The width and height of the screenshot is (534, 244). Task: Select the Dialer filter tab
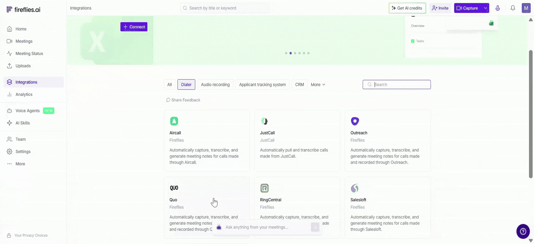(186, 84)
